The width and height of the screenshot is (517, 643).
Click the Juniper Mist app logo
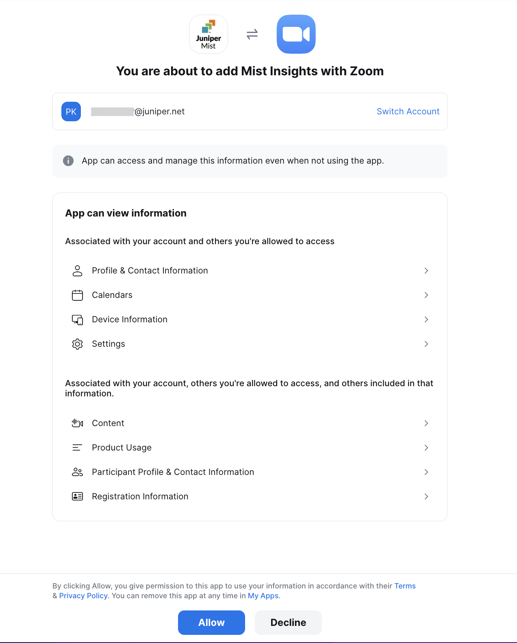[209, 34]
